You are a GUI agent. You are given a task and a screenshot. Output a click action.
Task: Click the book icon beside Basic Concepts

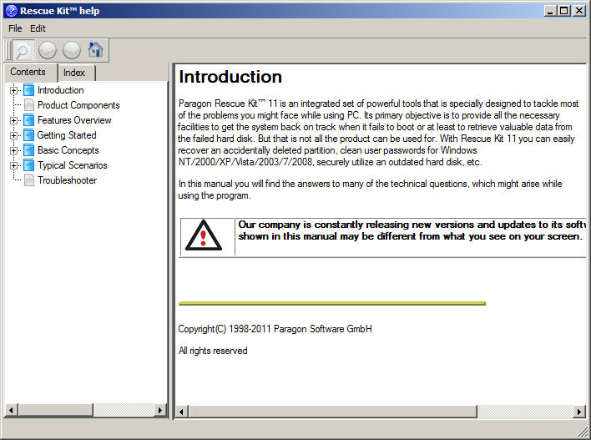tap(29, 150)
